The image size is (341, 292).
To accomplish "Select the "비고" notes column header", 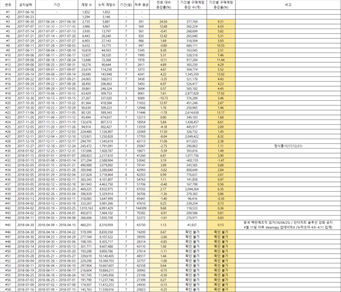I will [x=288, y=5].
